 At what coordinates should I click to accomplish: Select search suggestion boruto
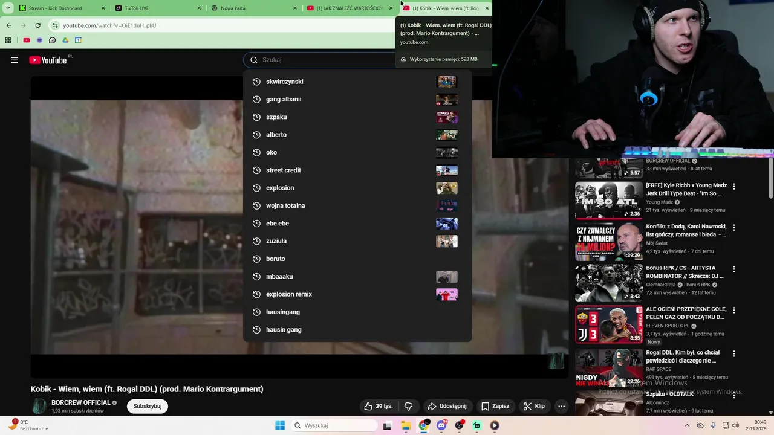(x=357, y=259)
